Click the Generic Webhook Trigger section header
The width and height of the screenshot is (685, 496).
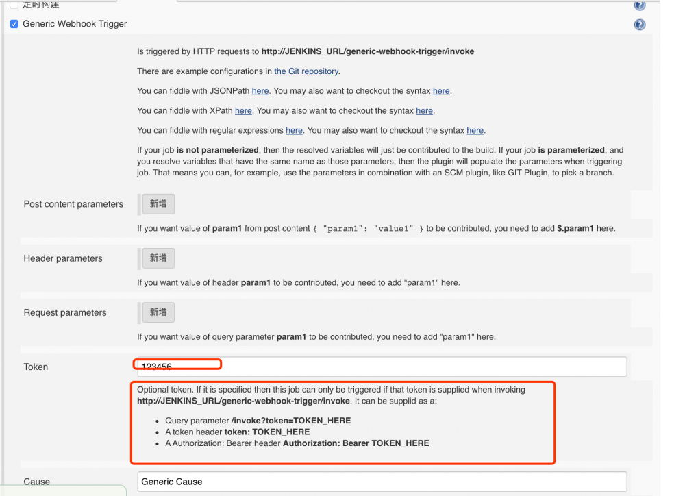coord(74,23)
